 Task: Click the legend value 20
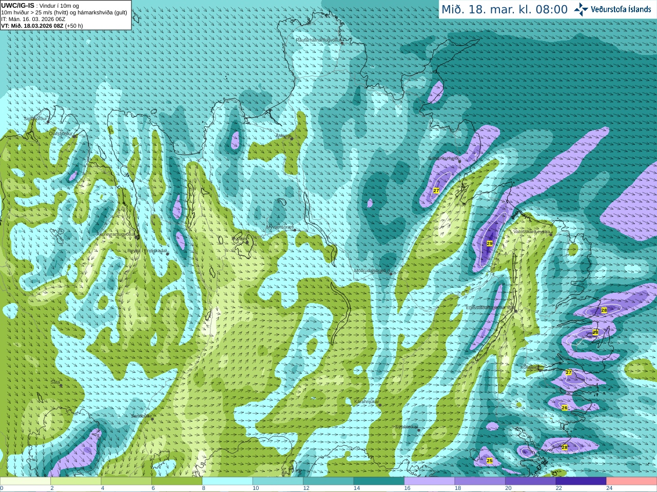coord(508,488)
